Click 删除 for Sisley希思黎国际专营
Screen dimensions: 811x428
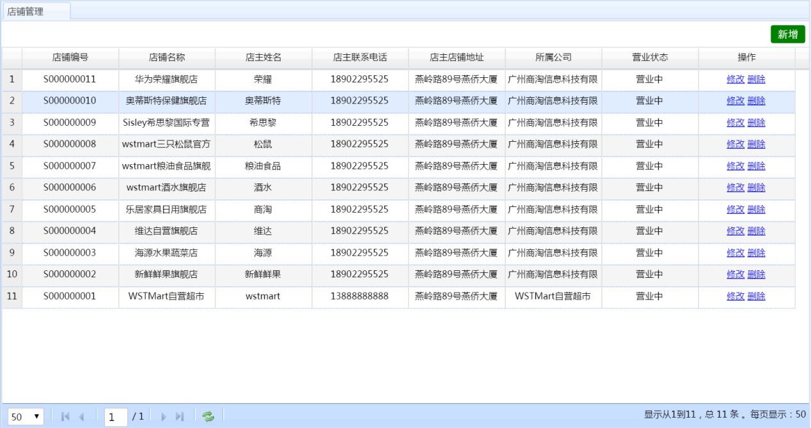(x=756, y=123)
